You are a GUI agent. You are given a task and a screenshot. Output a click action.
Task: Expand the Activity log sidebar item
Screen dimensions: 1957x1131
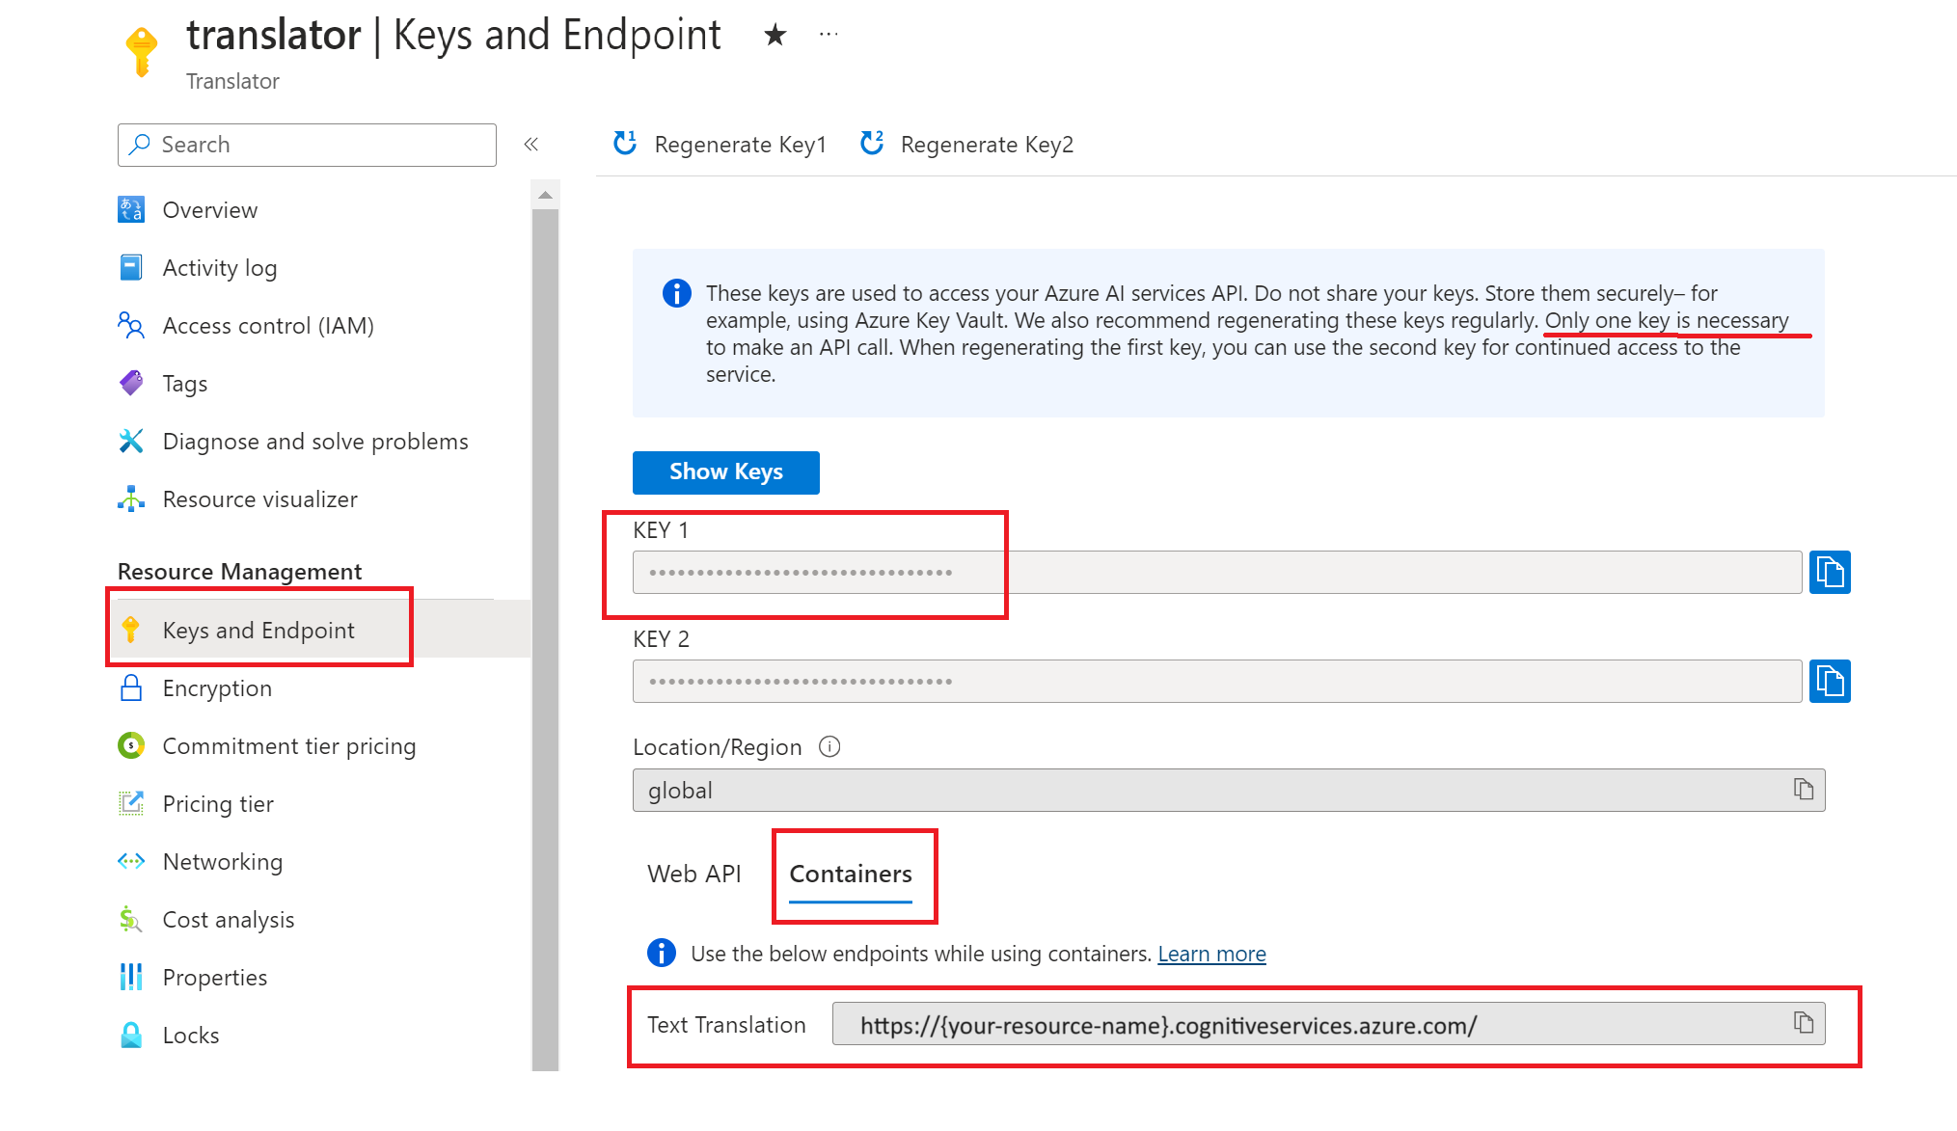pyautogui.click(x=220, y=266)
